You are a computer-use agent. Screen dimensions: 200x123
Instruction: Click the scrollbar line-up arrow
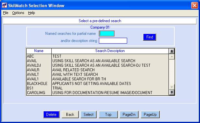click(172, 57)
